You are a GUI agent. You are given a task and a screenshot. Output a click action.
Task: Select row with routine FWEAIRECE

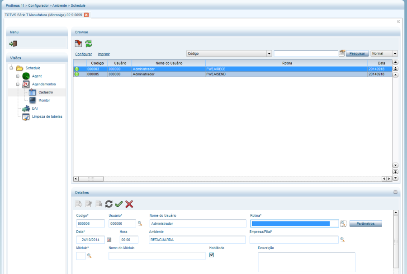coord(232,69)
